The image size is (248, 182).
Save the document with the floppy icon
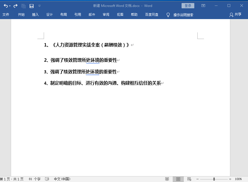click(32, 6)
